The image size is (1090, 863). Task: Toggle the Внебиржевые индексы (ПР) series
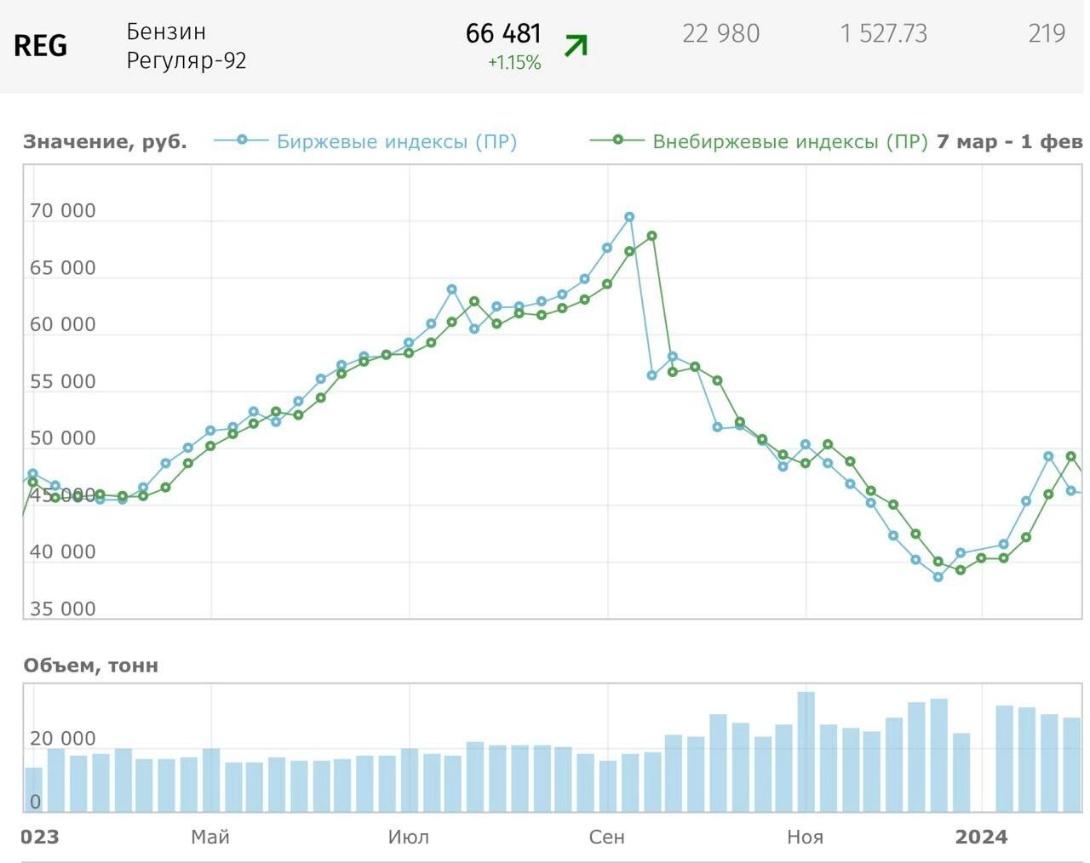pyautogui.click(x=789, y=141)
